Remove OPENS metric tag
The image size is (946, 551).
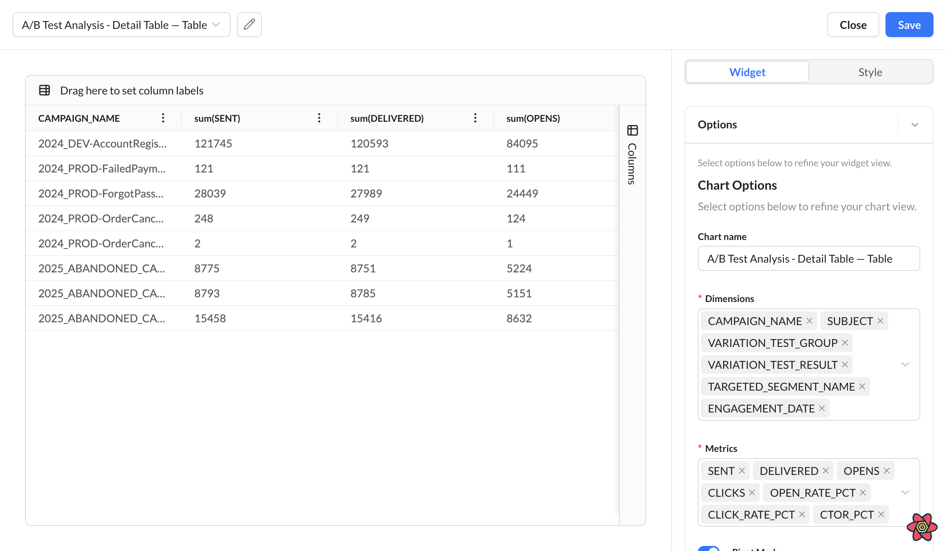point(887,471)
